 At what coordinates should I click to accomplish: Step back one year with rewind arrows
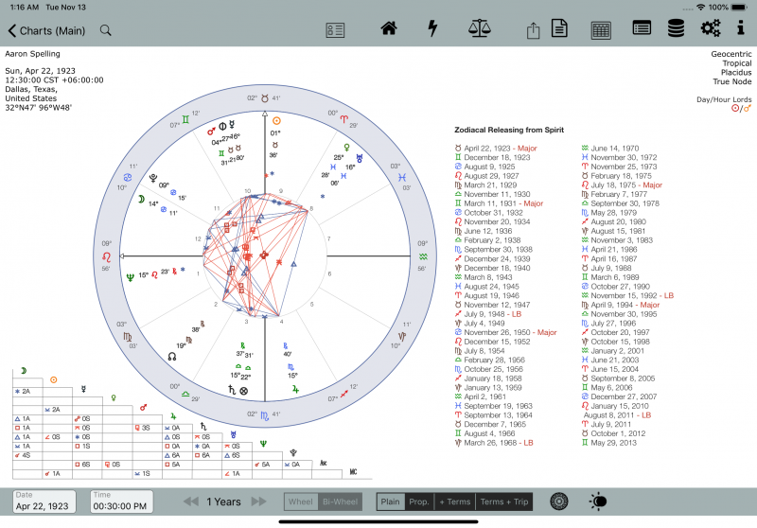[191, 502]
